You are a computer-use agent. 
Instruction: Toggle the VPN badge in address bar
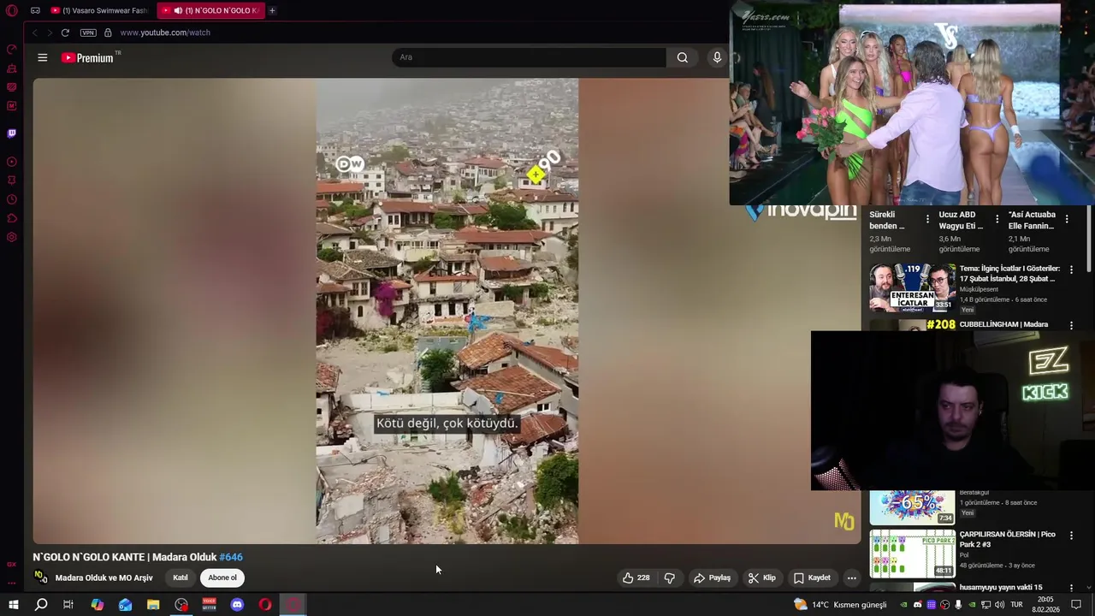(88, 33)
